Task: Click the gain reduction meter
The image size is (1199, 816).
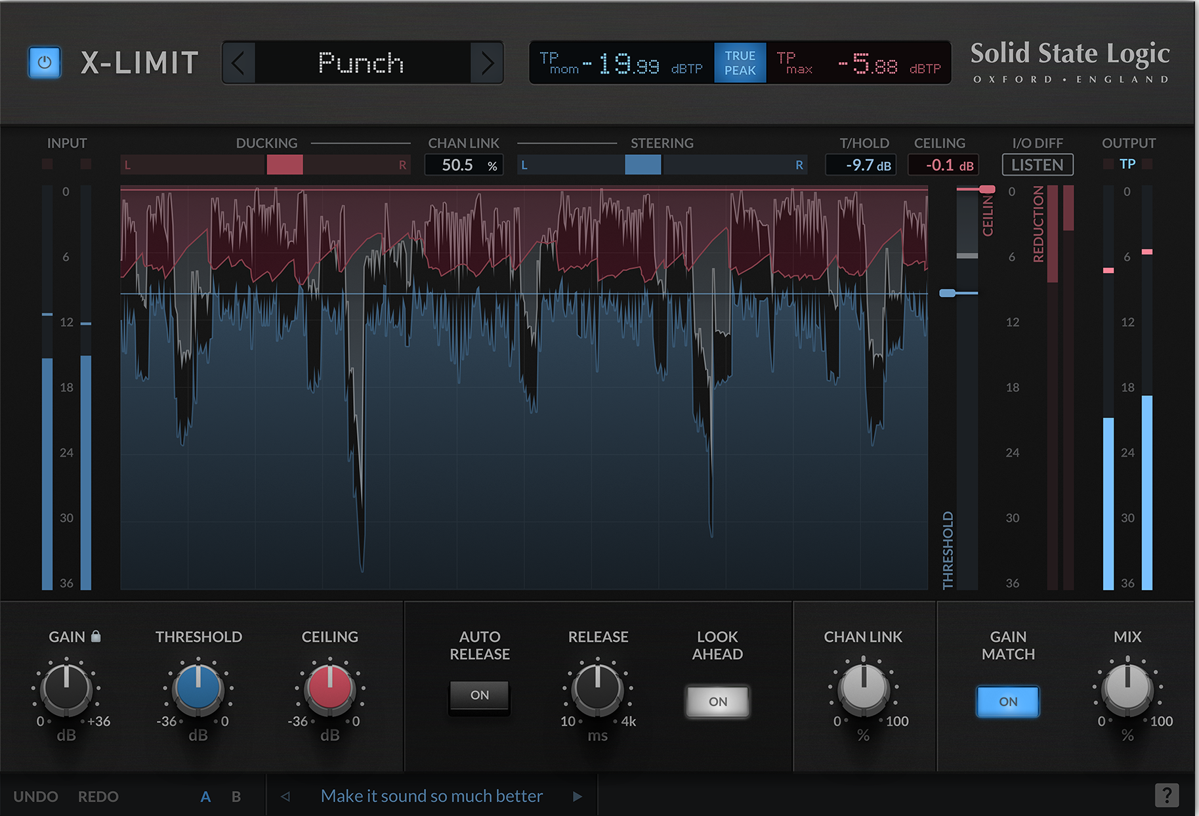Action: click(1061, 387)
